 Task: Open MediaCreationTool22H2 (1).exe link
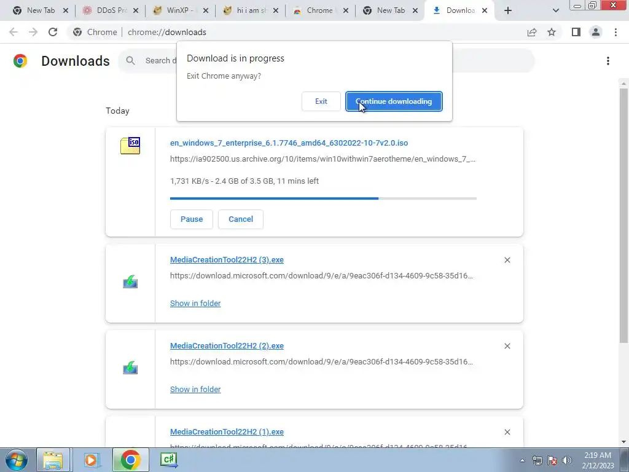[227, 432]
